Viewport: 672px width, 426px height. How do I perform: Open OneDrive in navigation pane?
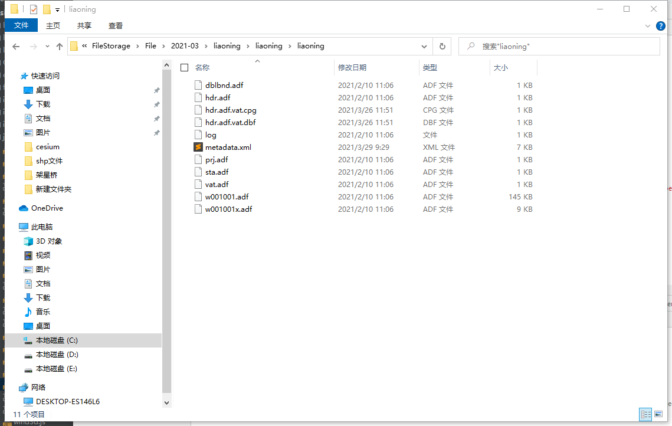[x=47, y=208]
